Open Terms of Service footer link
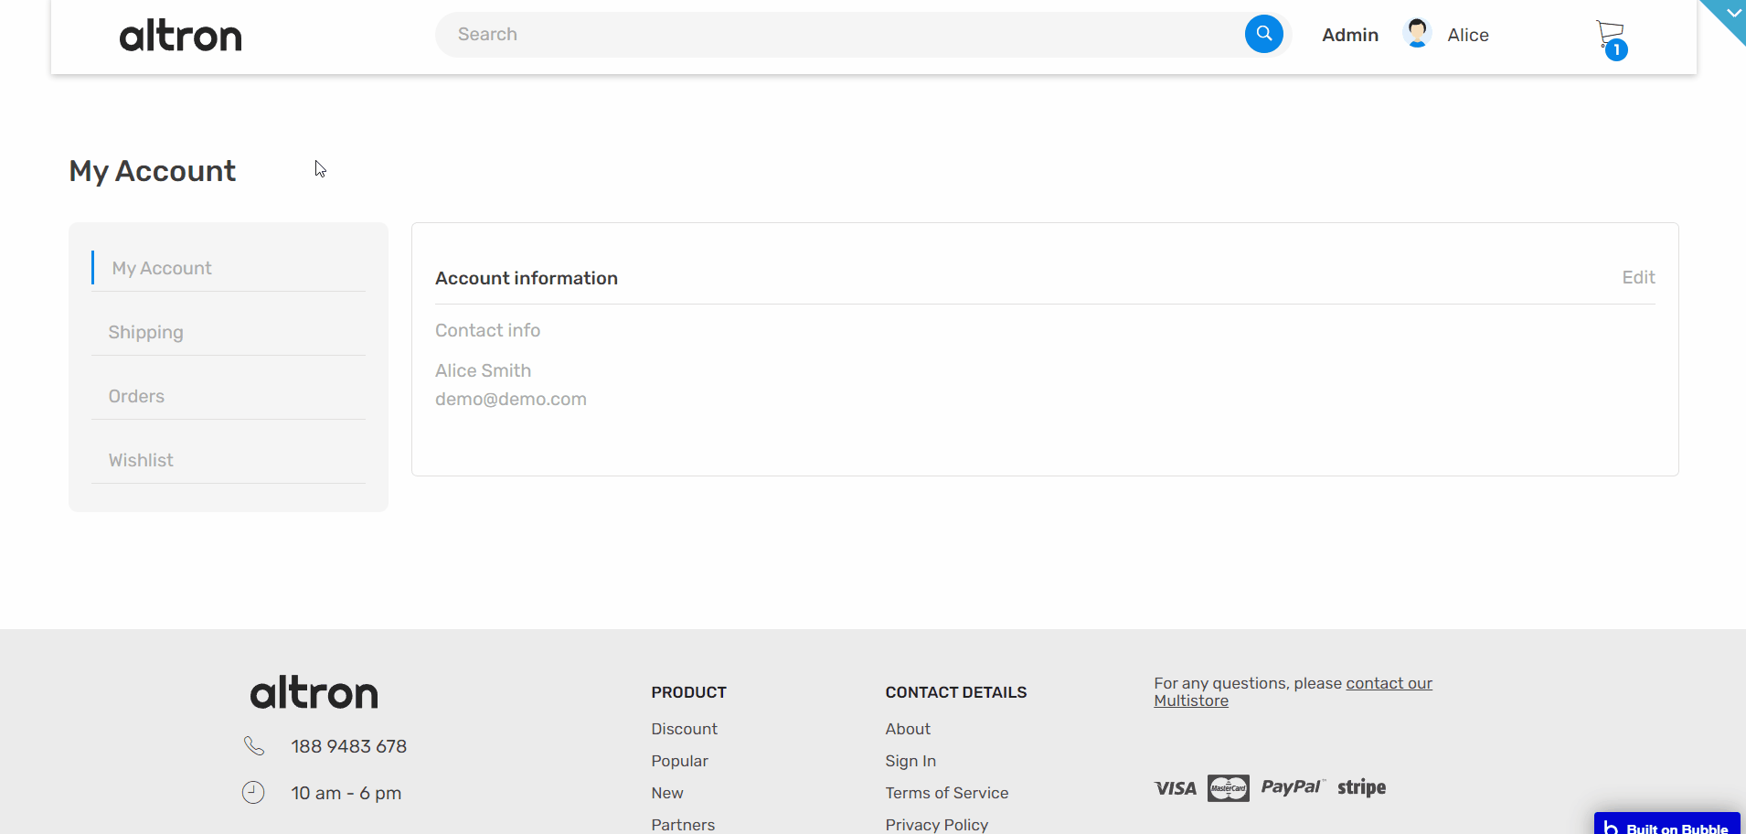This screenshot has height=834, width=1746. point(947,793)
